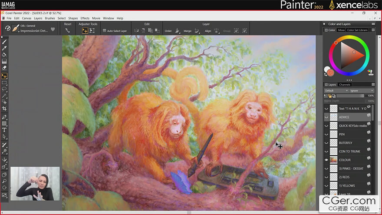
Task: Select the Cloner tool
Action: [x=4, y=145]
